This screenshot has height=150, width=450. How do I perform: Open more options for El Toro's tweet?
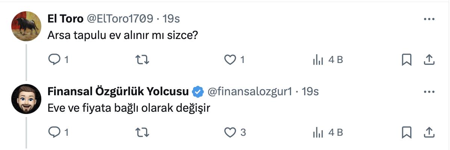point(429,19)
